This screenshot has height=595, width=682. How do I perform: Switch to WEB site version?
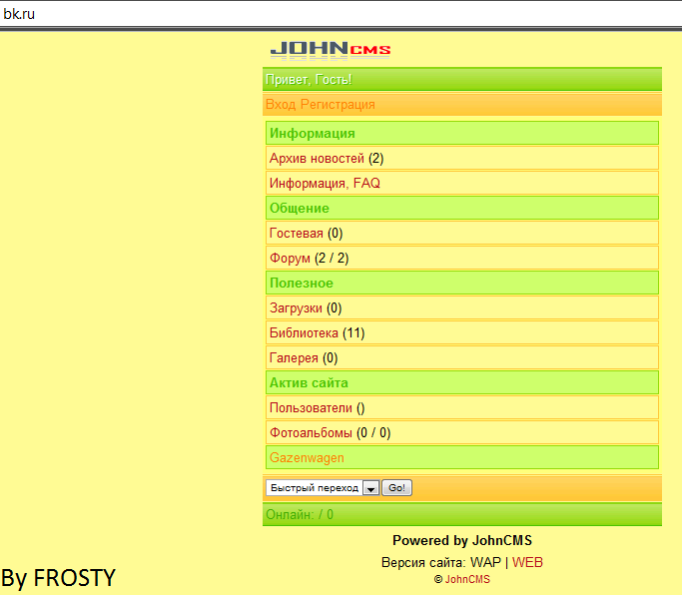[x=527, y=562]
